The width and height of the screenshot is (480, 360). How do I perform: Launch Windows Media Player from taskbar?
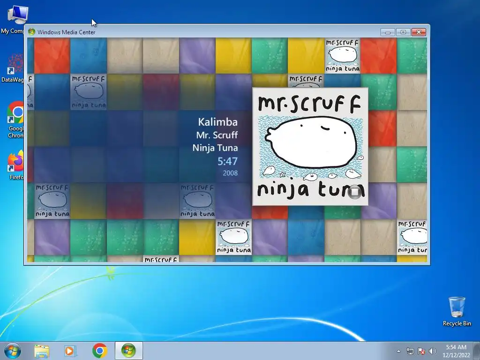[x=70, y=351]
